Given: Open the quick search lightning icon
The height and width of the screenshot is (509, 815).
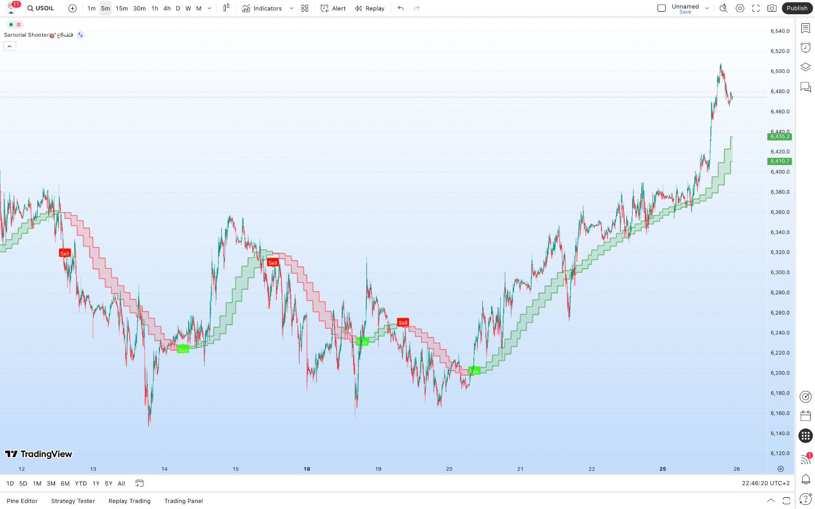Looking at the screenshot, I should (x=723, y=8).
